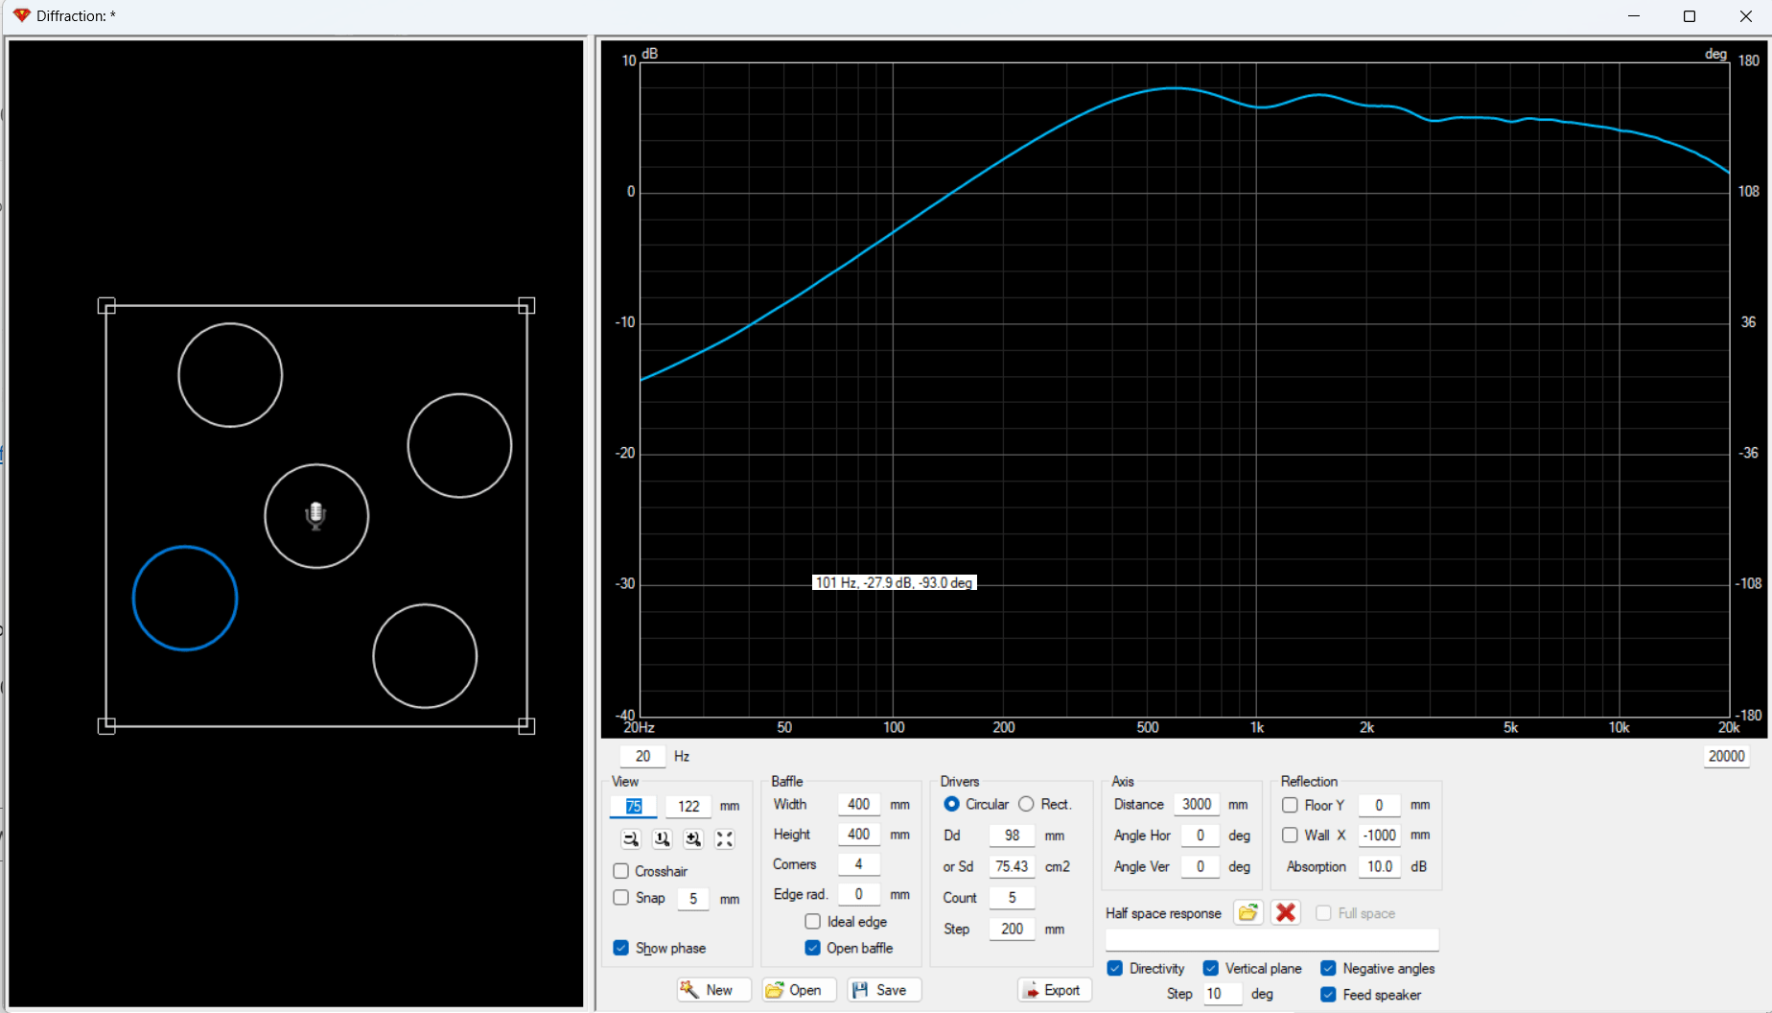Clear half space response with red X

coord(1286,912)
